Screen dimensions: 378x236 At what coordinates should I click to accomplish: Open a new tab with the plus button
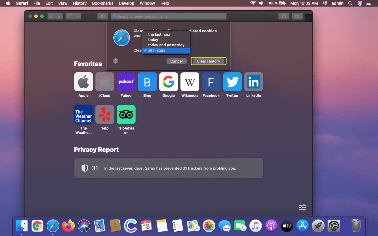click(309, 17)
